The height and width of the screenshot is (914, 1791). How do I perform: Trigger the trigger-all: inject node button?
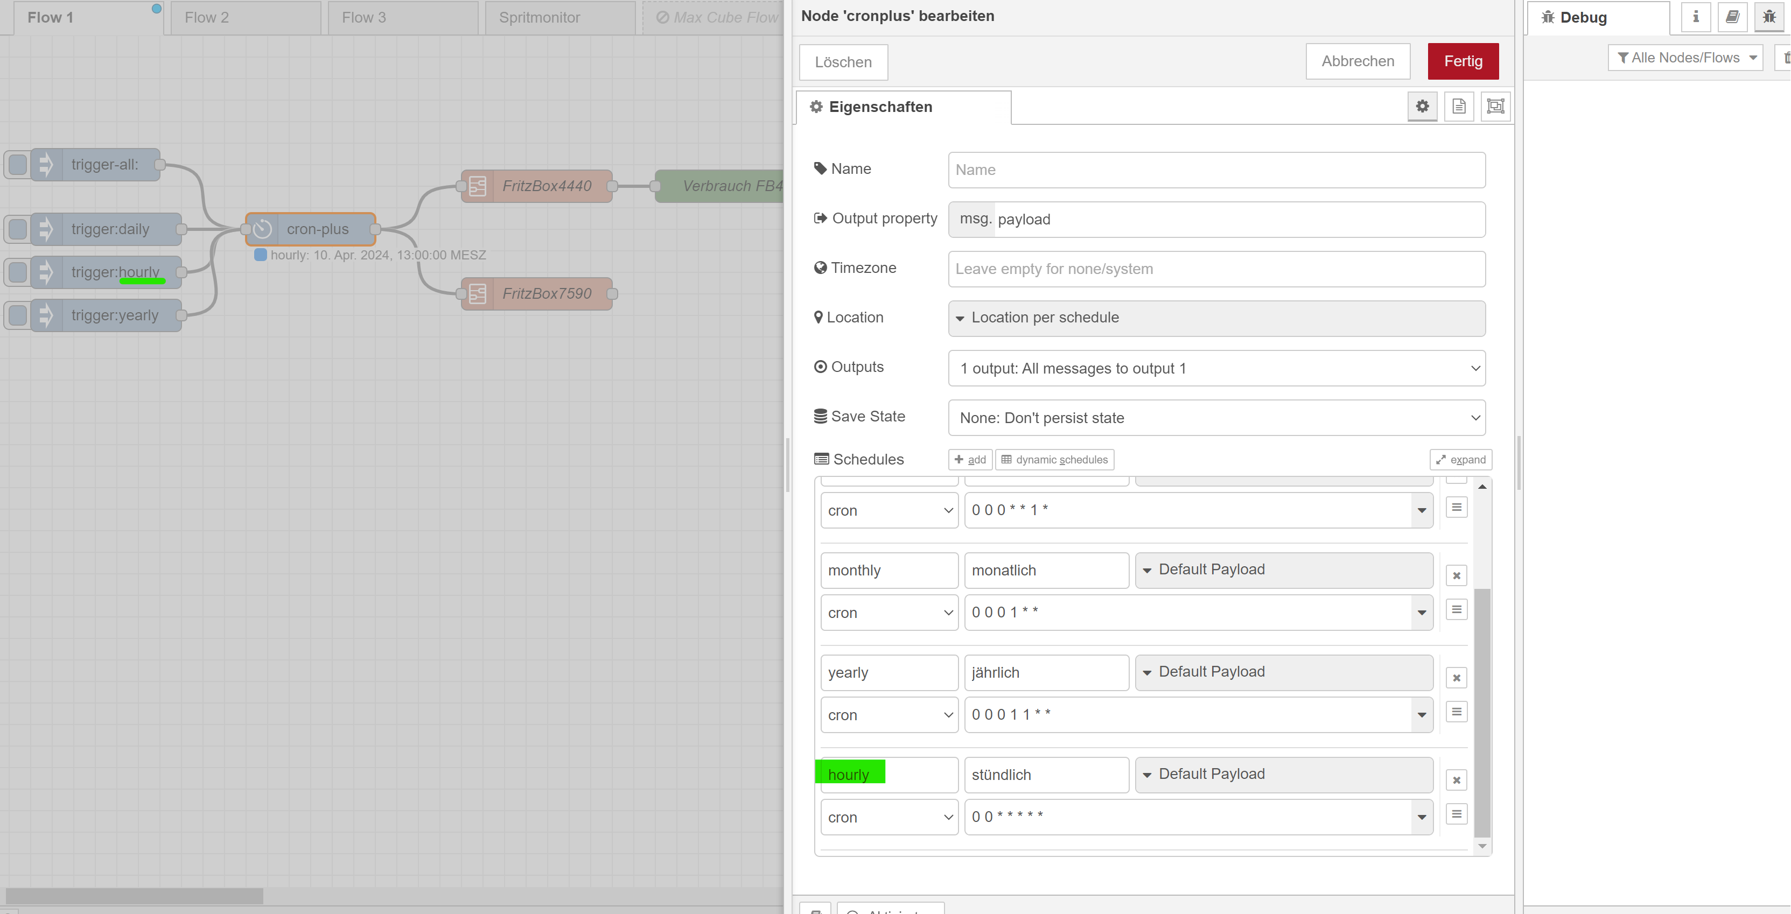coord(17,165)
